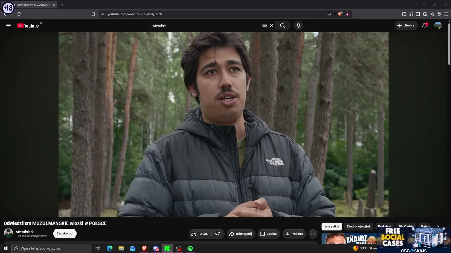Open the account avatar menu
The image size is (451, 253).
(x=438, y=25)
